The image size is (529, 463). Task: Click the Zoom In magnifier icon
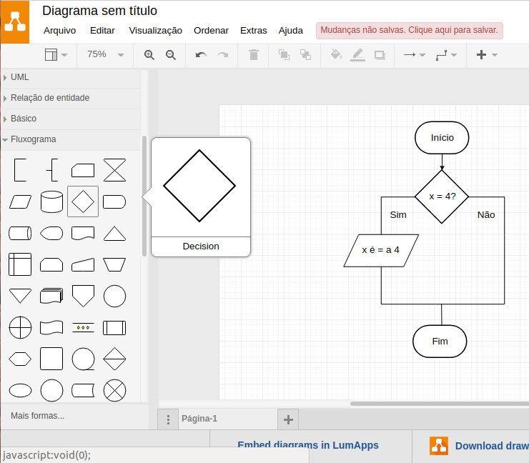tap(149, 55)
